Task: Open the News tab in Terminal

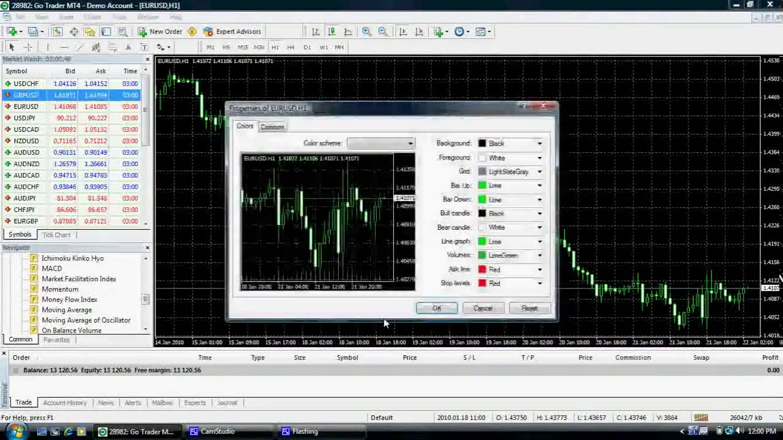Action: click(105, 403)
